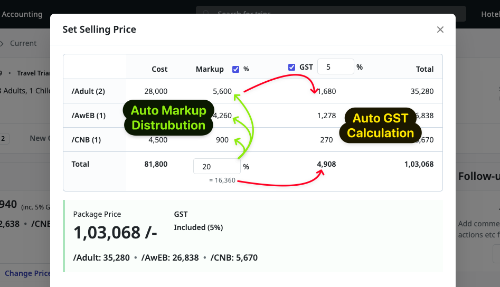Click the /AwEB (1) row label

88,116
